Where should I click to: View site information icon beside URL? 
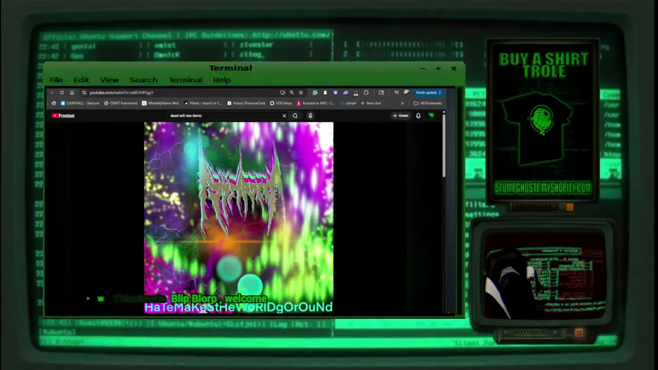tap(84, 92)
